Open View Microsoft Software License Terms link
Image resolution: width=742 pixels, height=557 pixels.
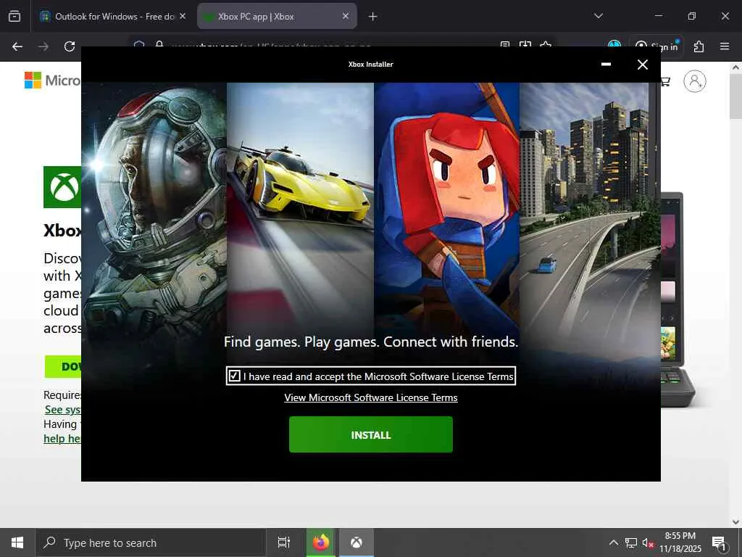(x=370, y=398)
